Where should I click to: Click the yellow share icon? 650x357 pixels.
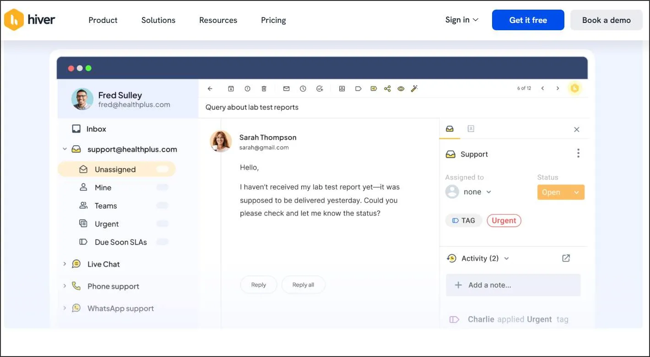point(387,88)
